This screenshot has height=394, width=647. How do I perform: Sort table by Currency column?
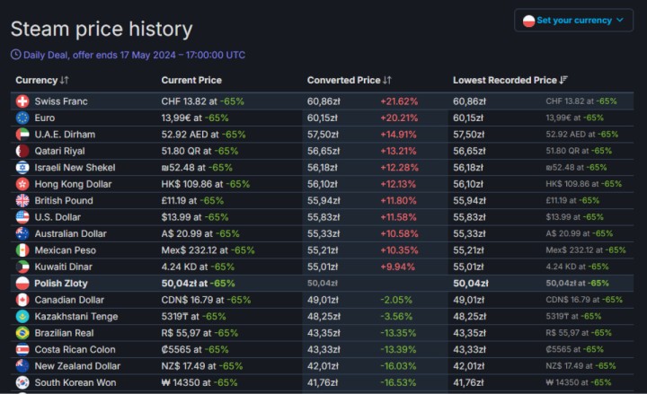(42, 81)
